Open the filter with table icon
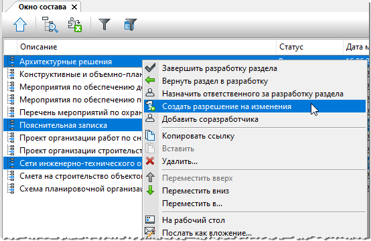This screenshot has height=241, width=371. click(x=131, y=25)
